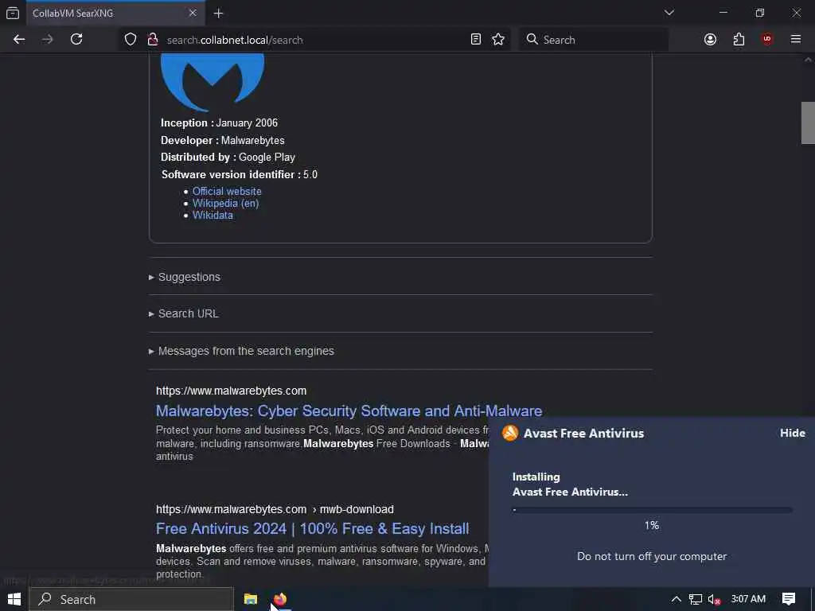Open the notification center icon

[x=789, y=599]
